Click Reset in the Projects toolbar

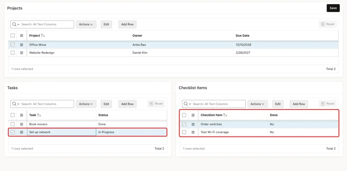click(328, 24)
